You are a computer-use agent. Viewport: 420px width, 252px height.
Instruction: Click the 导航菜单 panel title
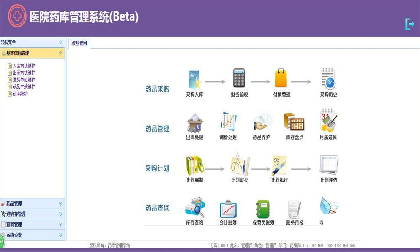point(8,42)
